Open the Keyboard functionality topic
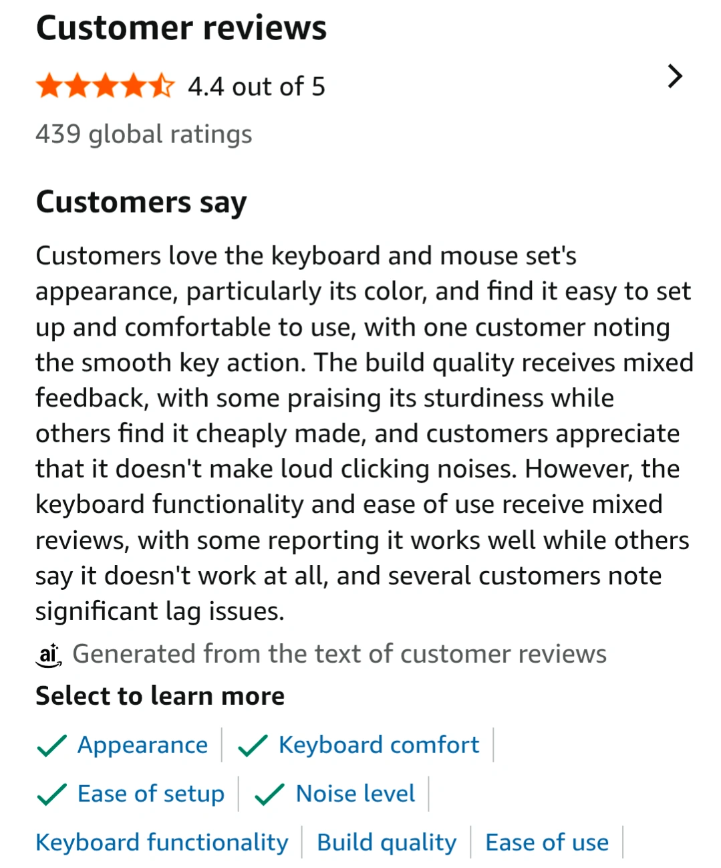Screen dimensions: 721x868 [162, 843]
